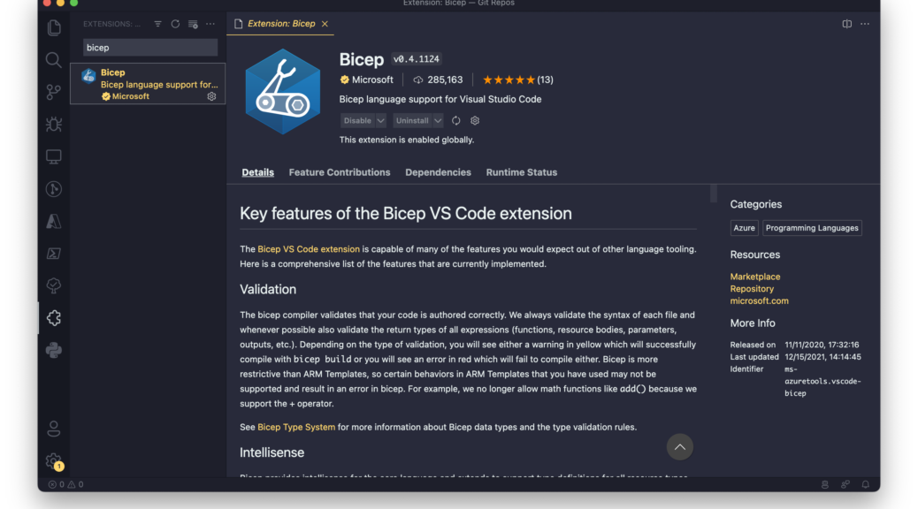Click the scroll-to-top arrow button

click(680, 447)
